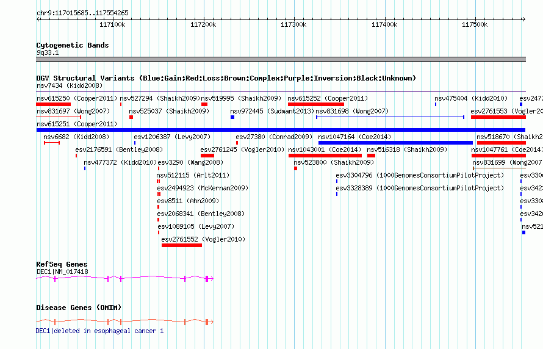Click the nsv475404 (Kidd2010) label
Screen dimensions: 543x349
coord(471,98)
